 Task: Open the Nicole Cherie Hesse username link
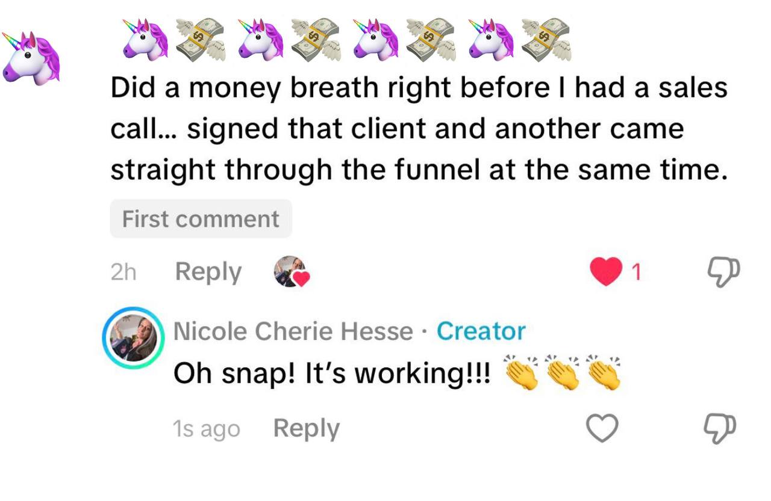[293, 331]
